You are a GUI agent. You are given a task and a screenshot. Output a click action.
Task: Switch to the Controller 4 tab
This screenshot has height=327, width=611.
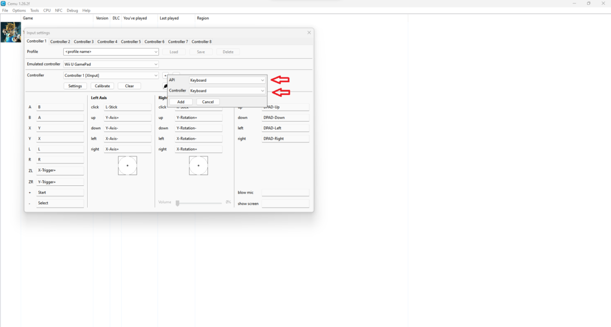107,42
